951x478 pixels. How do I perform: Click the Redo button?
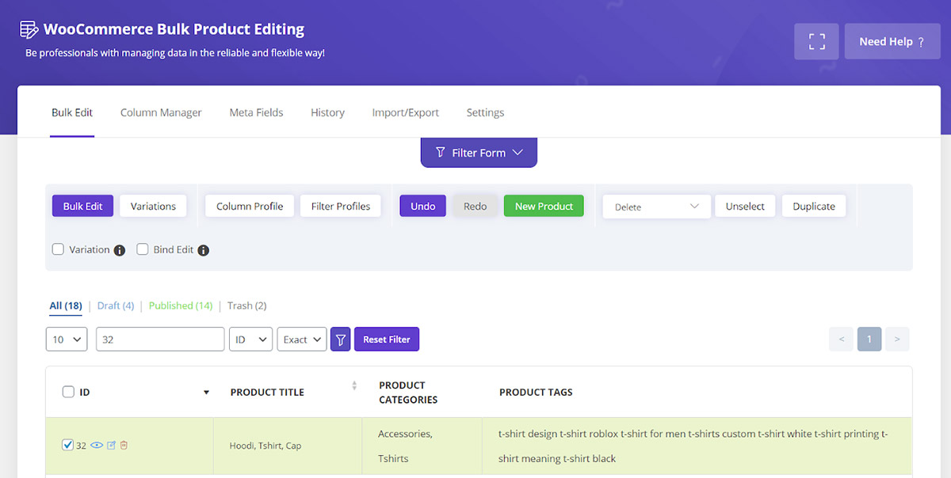475,206
